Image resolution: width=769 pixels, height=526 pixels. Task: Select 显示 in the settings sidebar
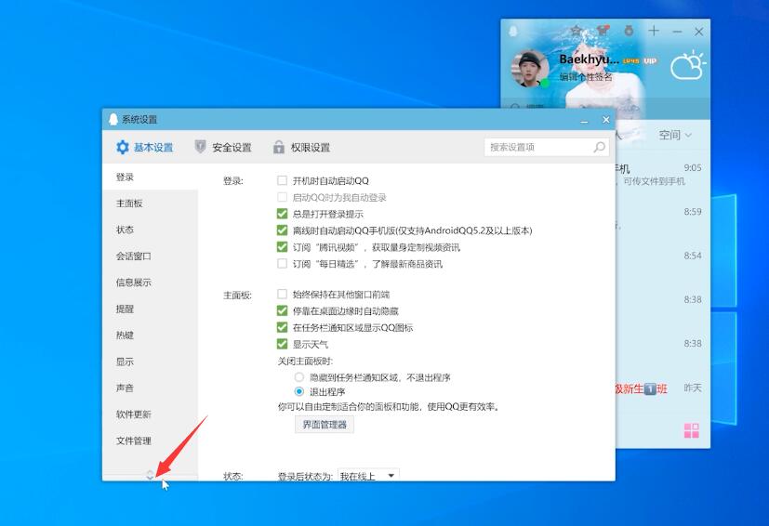click(150, 362)
